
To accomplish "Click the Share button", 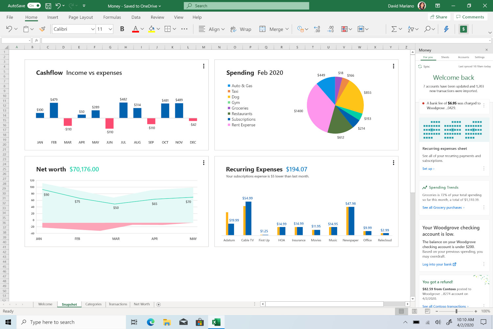I will coord(438,17).
